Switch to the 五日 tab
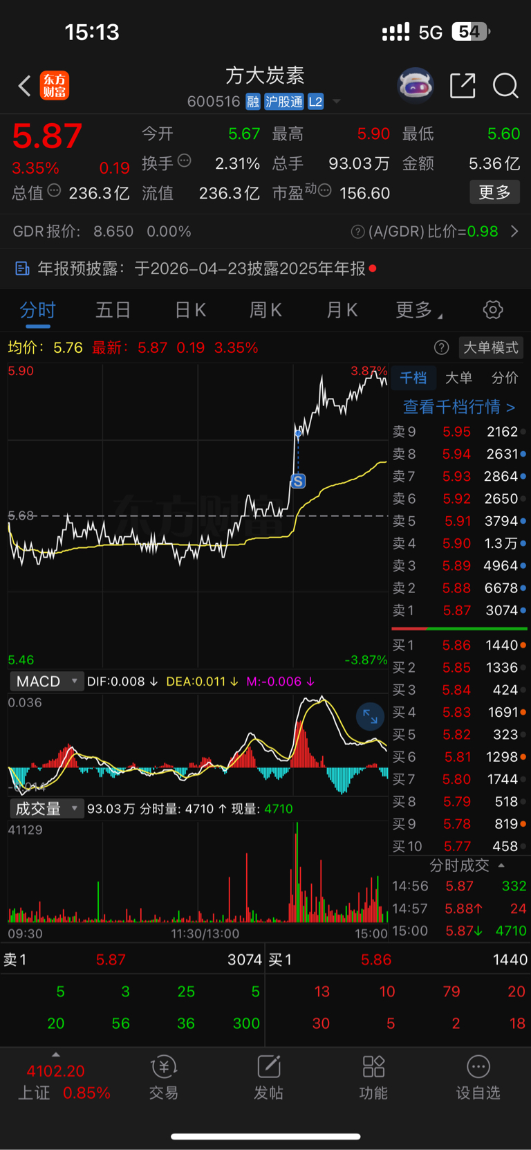This screenshot has width=531, height=1150. point(113,310)
